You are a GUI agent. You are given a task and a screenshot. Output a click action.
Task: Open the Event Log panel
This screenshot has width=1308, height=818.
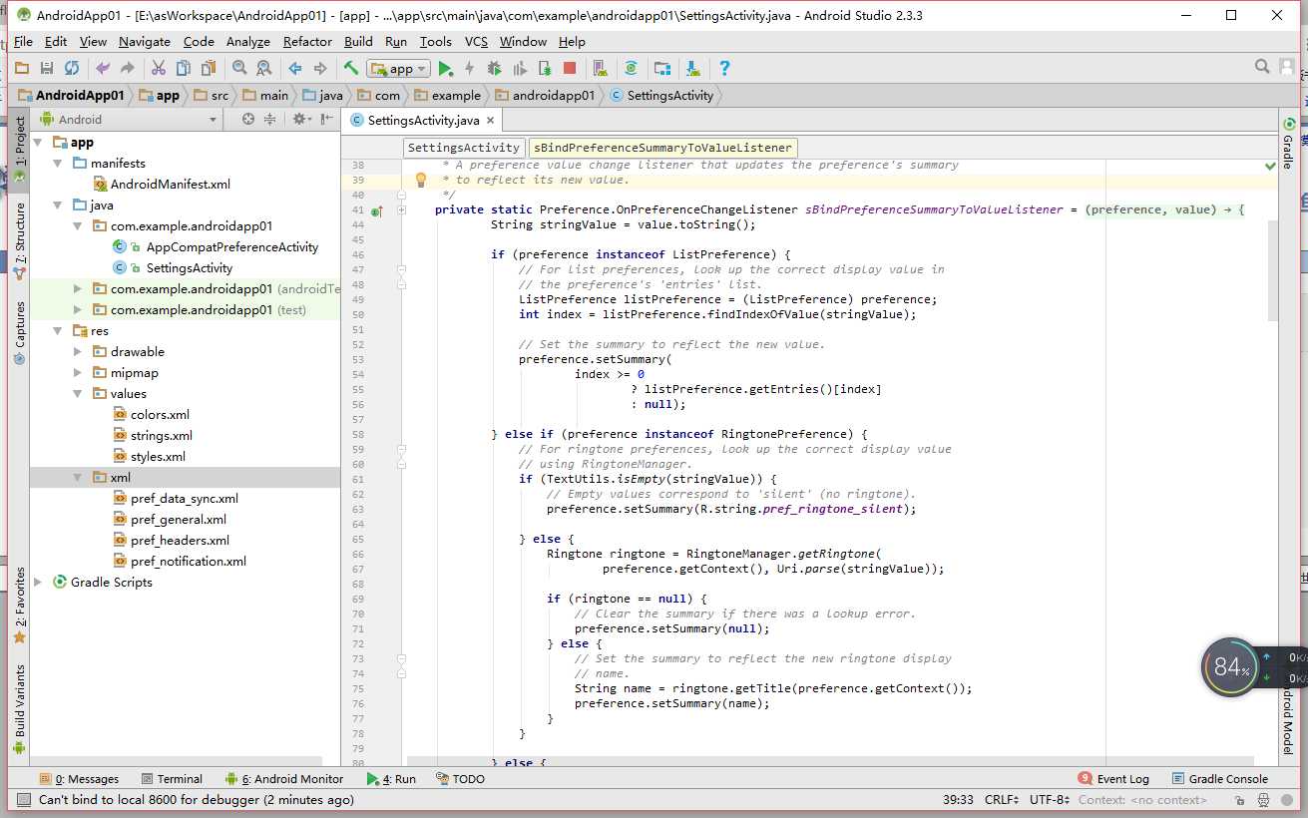[x=1113, y=779]
